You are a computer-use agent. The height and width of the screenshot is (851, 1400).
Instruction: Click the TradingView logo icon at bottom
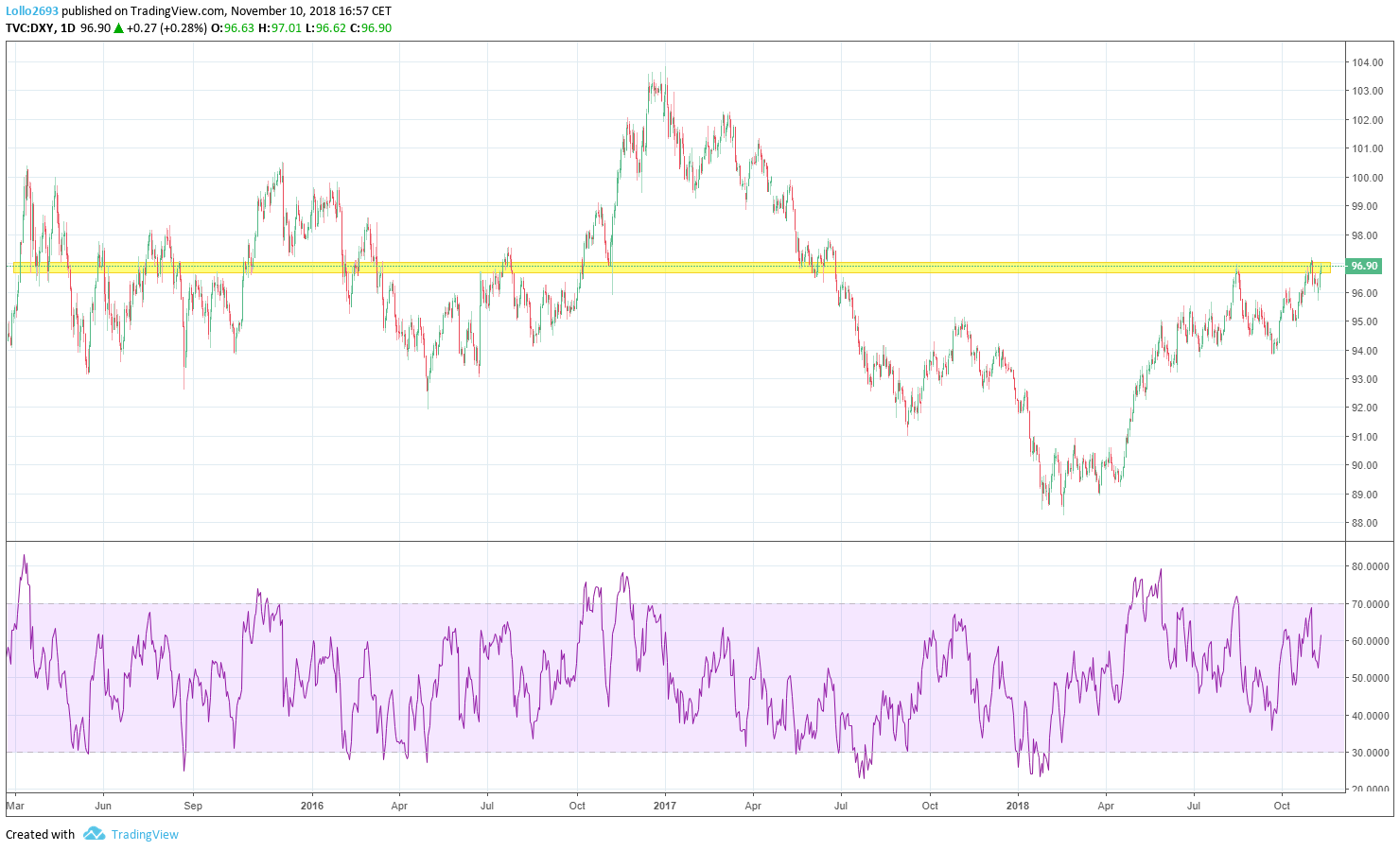(x=94, y=834)
